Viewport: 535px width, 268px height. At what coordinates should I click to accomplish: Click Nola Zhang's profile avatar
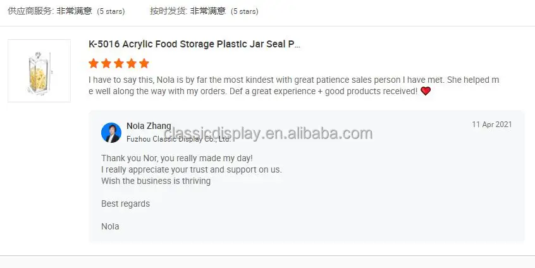tap(111, 133)
